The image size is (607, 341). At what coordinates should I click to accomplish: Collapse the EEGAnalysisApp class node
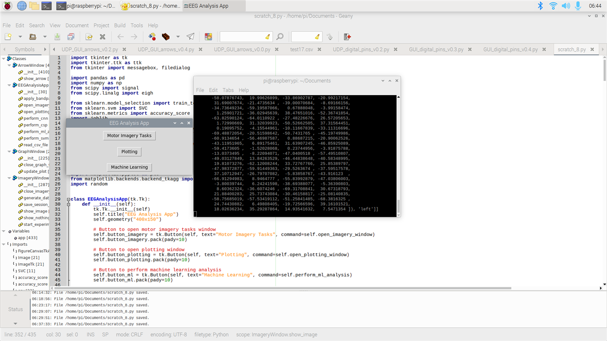tap(9, 85)
